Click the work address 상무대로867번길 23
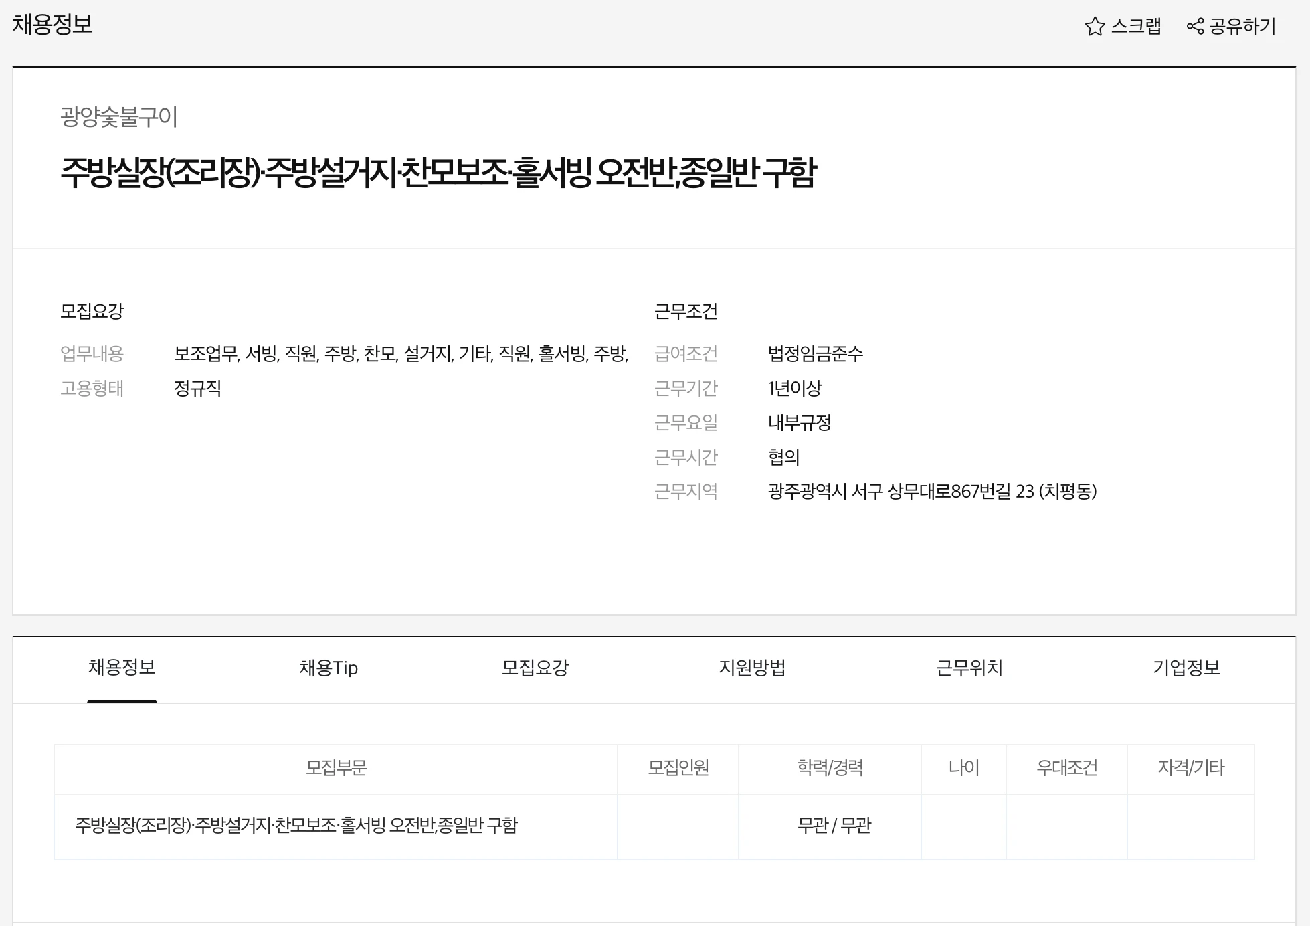 pyautogui.click(x=932, y=492)
